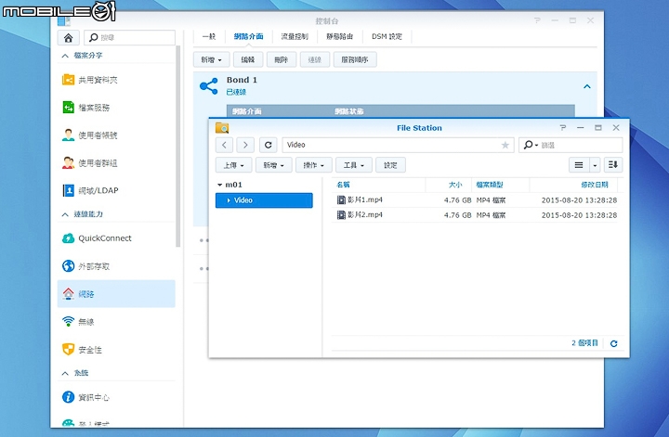Add Video folder to favorites star
This screenshot has width=669, height=437.
(x=505, y=146)
